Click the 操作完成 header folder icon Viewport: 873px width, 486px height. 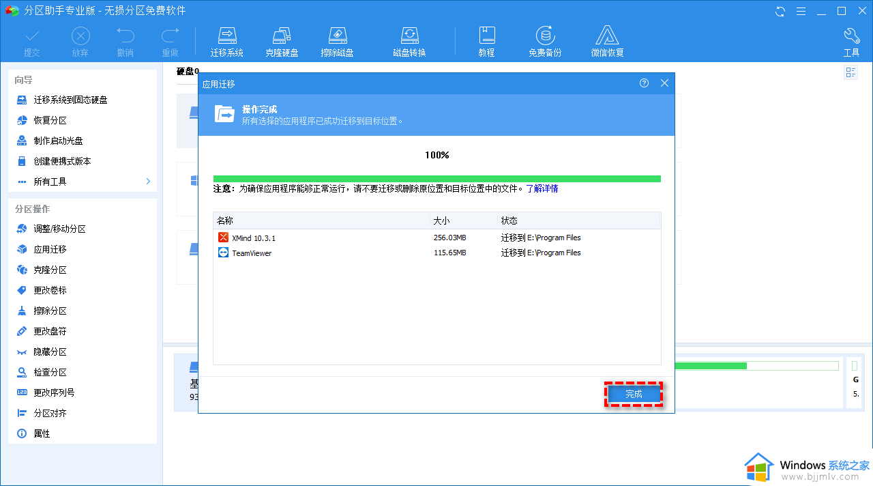(224, 114)
